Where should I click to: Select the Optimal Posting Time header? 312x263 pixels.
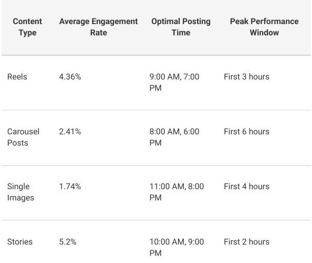pyautogui.click(x=181, y=27)
